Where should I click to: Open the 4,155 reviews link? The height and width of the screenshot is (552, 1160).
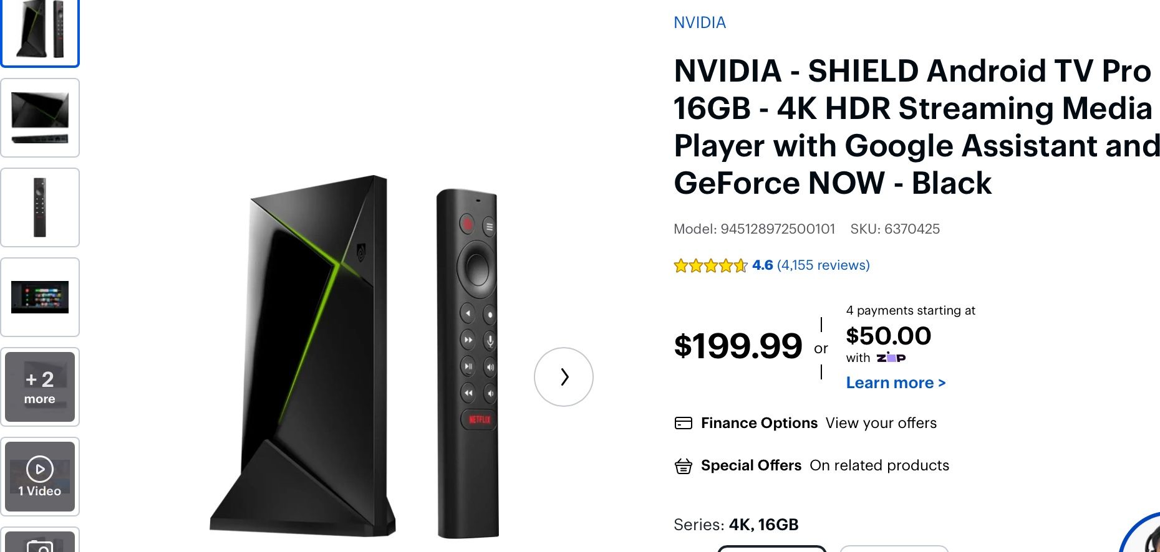click(823, 265)
